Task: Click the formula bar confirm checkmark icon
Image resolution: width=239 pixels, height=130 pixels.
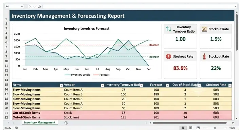Action: tap(35, 6)
